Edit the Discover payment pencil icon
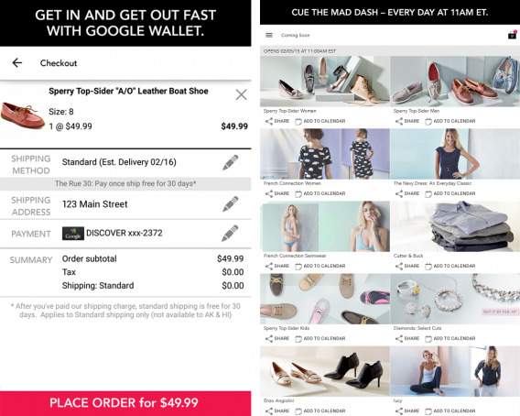Image resolution: width=520 pixels, height=416 pixels. point(230,233)
